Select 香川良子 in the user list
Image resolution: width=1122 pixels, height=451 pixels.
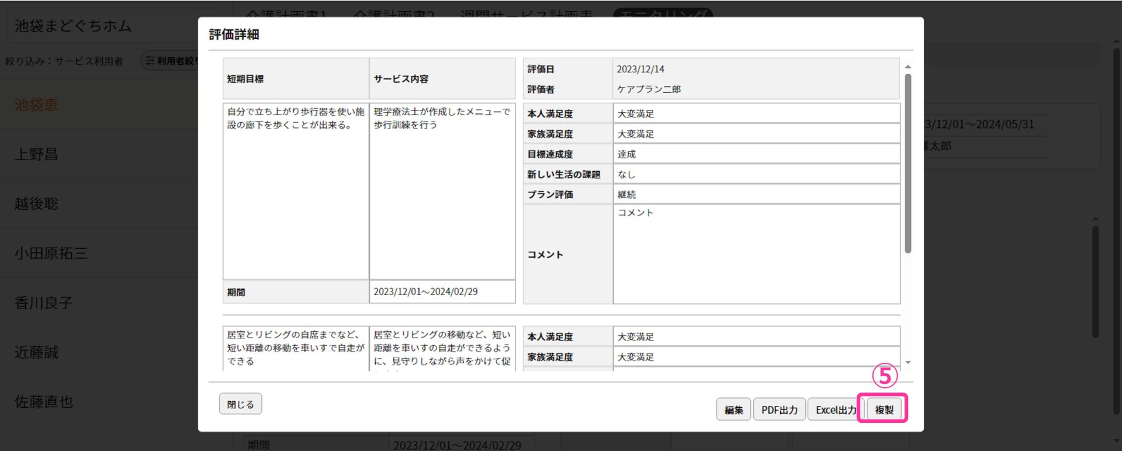(x=44, y=303)
